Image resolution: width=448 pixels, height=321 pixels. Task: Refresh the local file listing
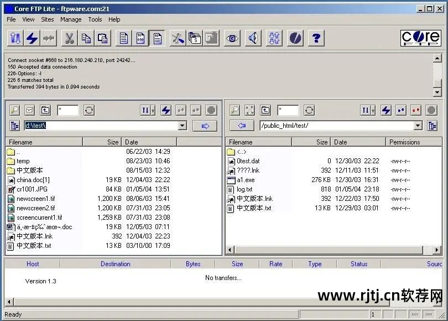pos(89,110)
